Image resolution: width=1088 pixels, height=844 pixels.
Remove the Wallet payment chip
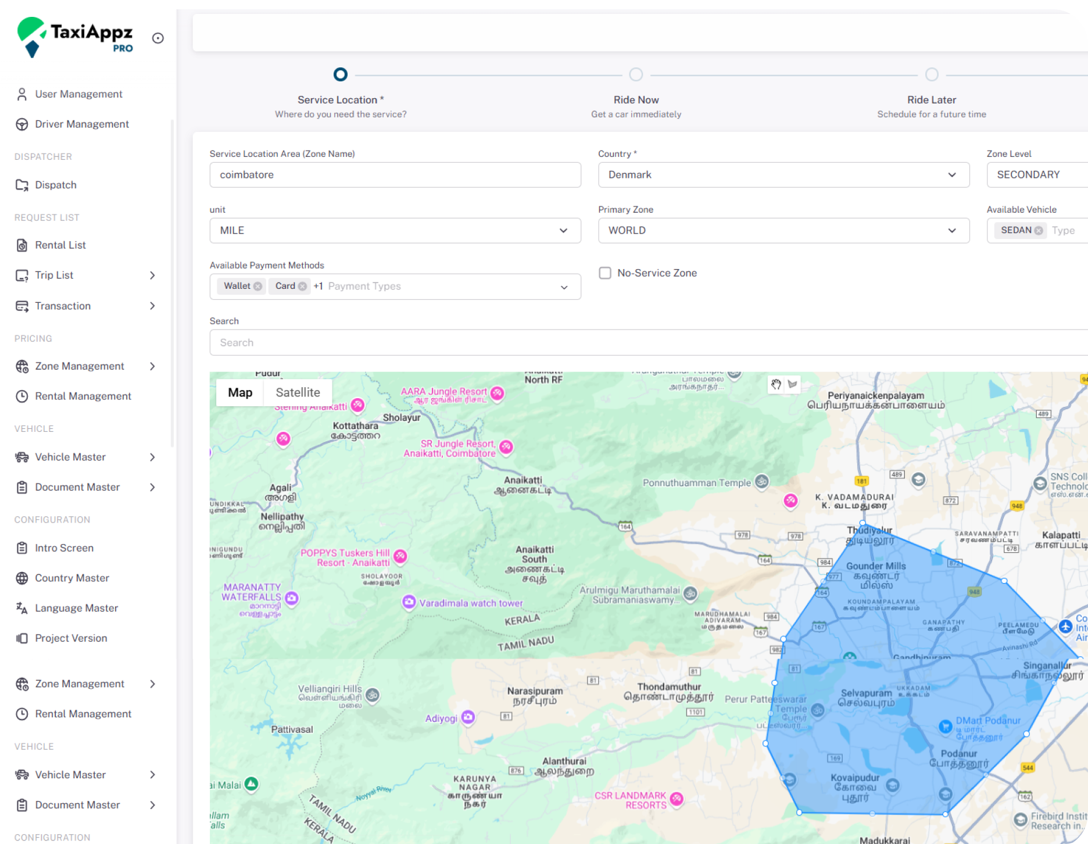(x=257, y=286)
